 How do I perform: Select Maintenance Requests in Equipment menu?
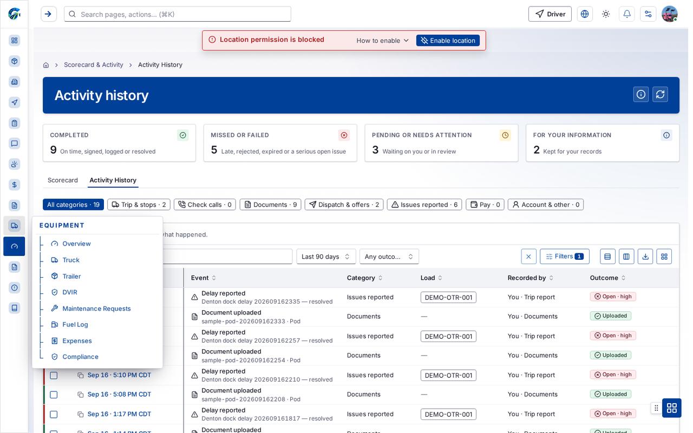coord(96,309)
